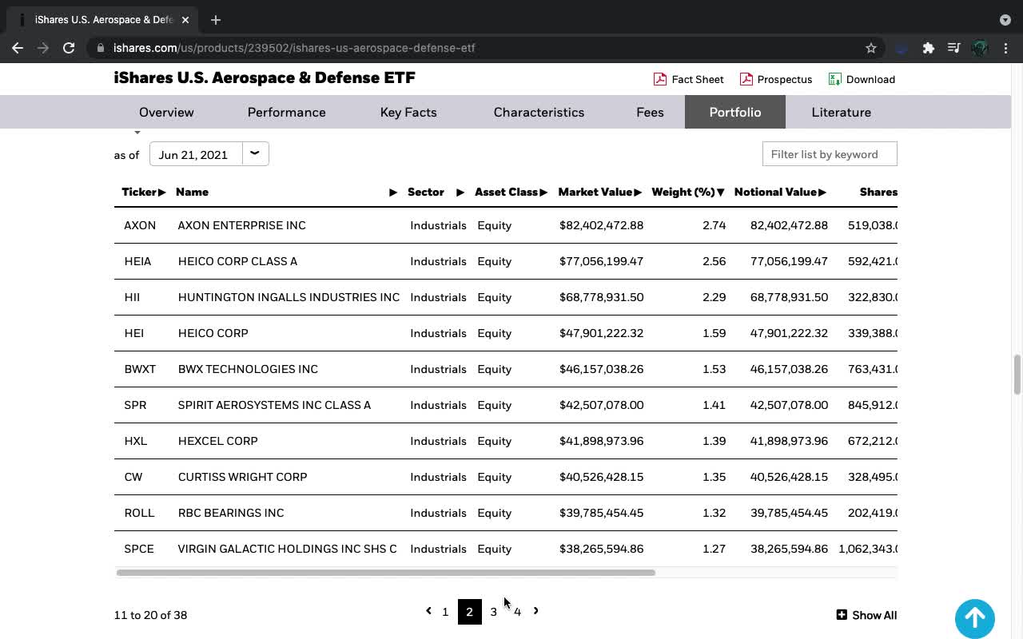Select the iShares U.S. Aerospace browser tab
The image size is (1023, 639).
(x=104, y=19)
